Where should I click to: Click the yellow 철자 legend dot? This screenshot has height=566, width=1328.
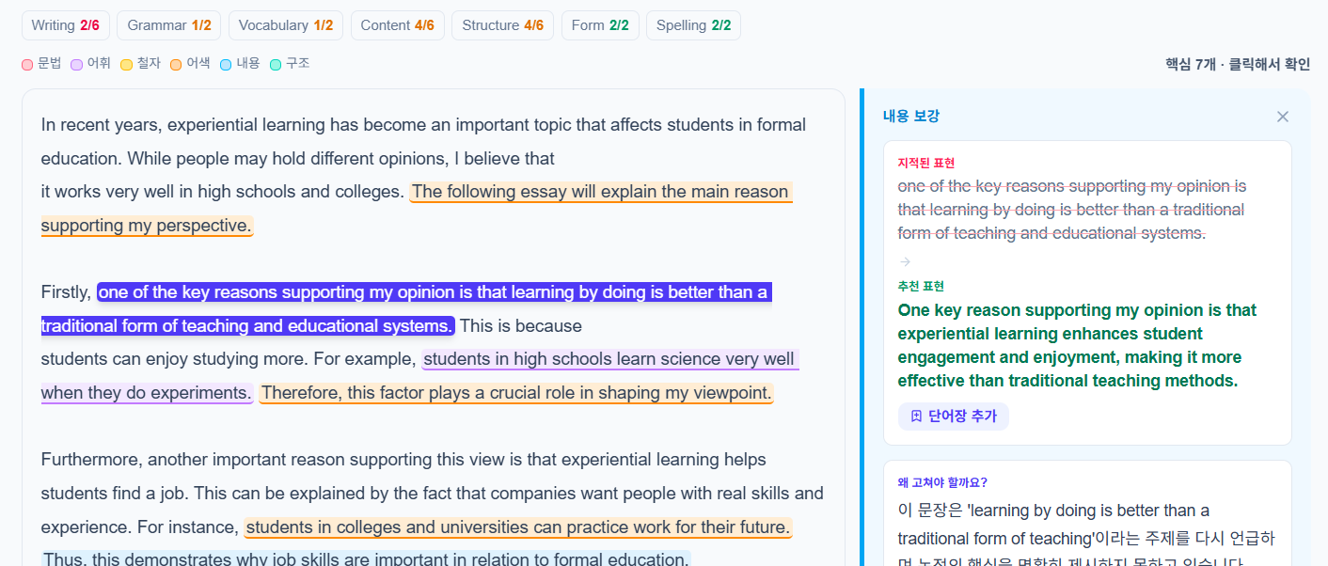(126, 65)
